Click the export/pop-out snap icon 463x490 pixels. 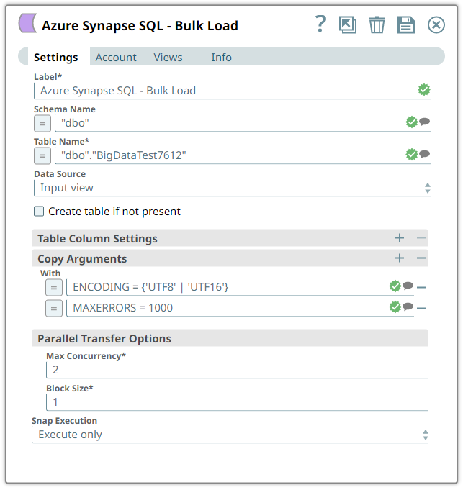(x=348, y=24)
